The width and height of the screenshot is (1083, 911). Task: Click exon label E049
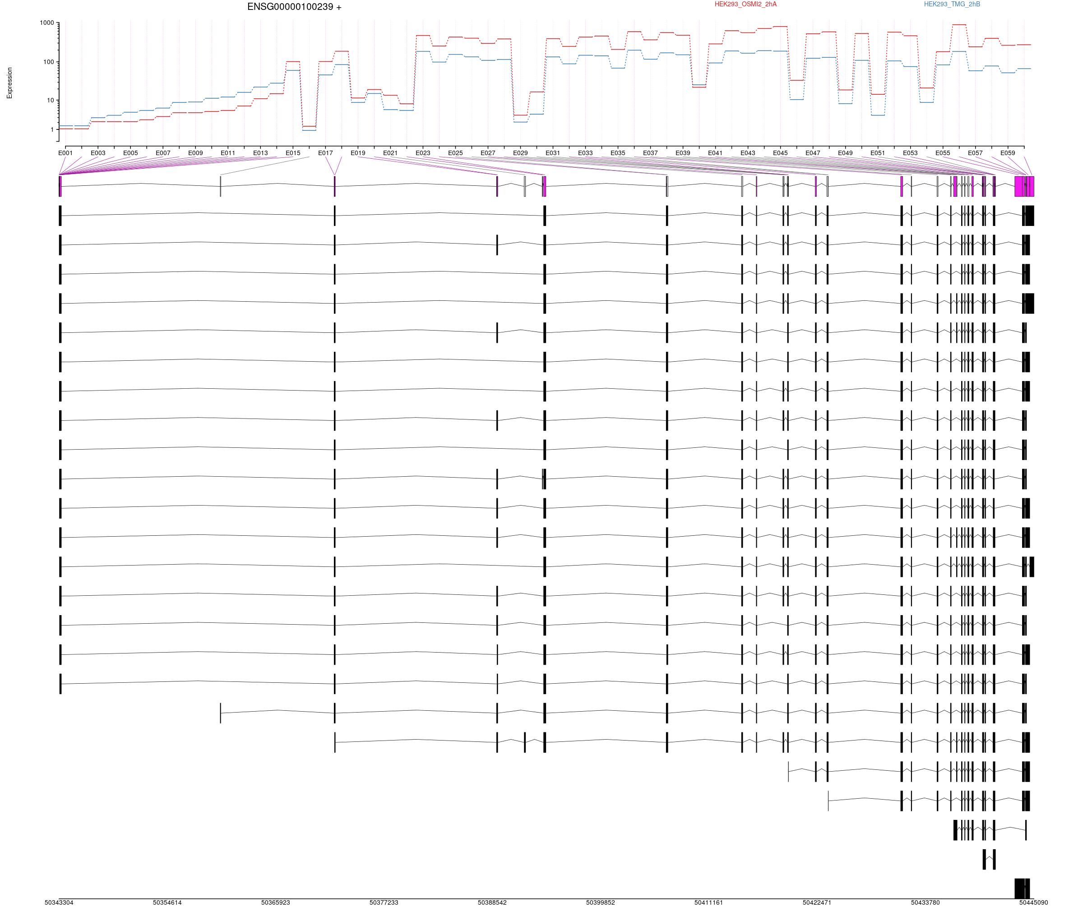pos(845,153)
